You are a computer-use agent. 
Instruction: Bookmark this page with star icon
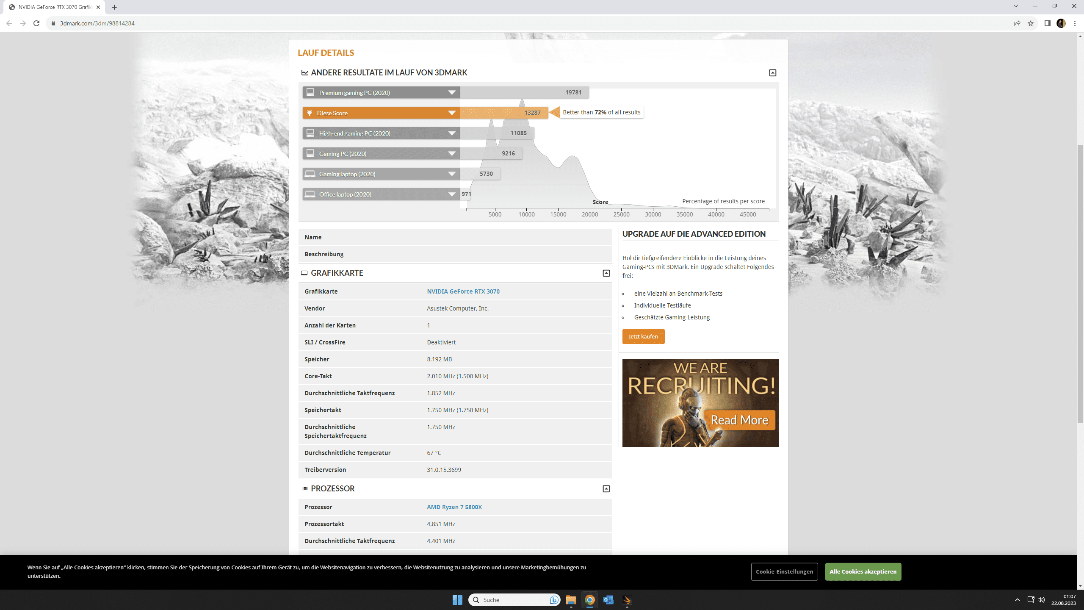point(1030,23)
